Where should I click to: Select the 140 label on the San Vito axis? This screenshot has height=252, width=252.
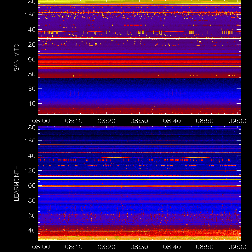[x=30, y=30]
